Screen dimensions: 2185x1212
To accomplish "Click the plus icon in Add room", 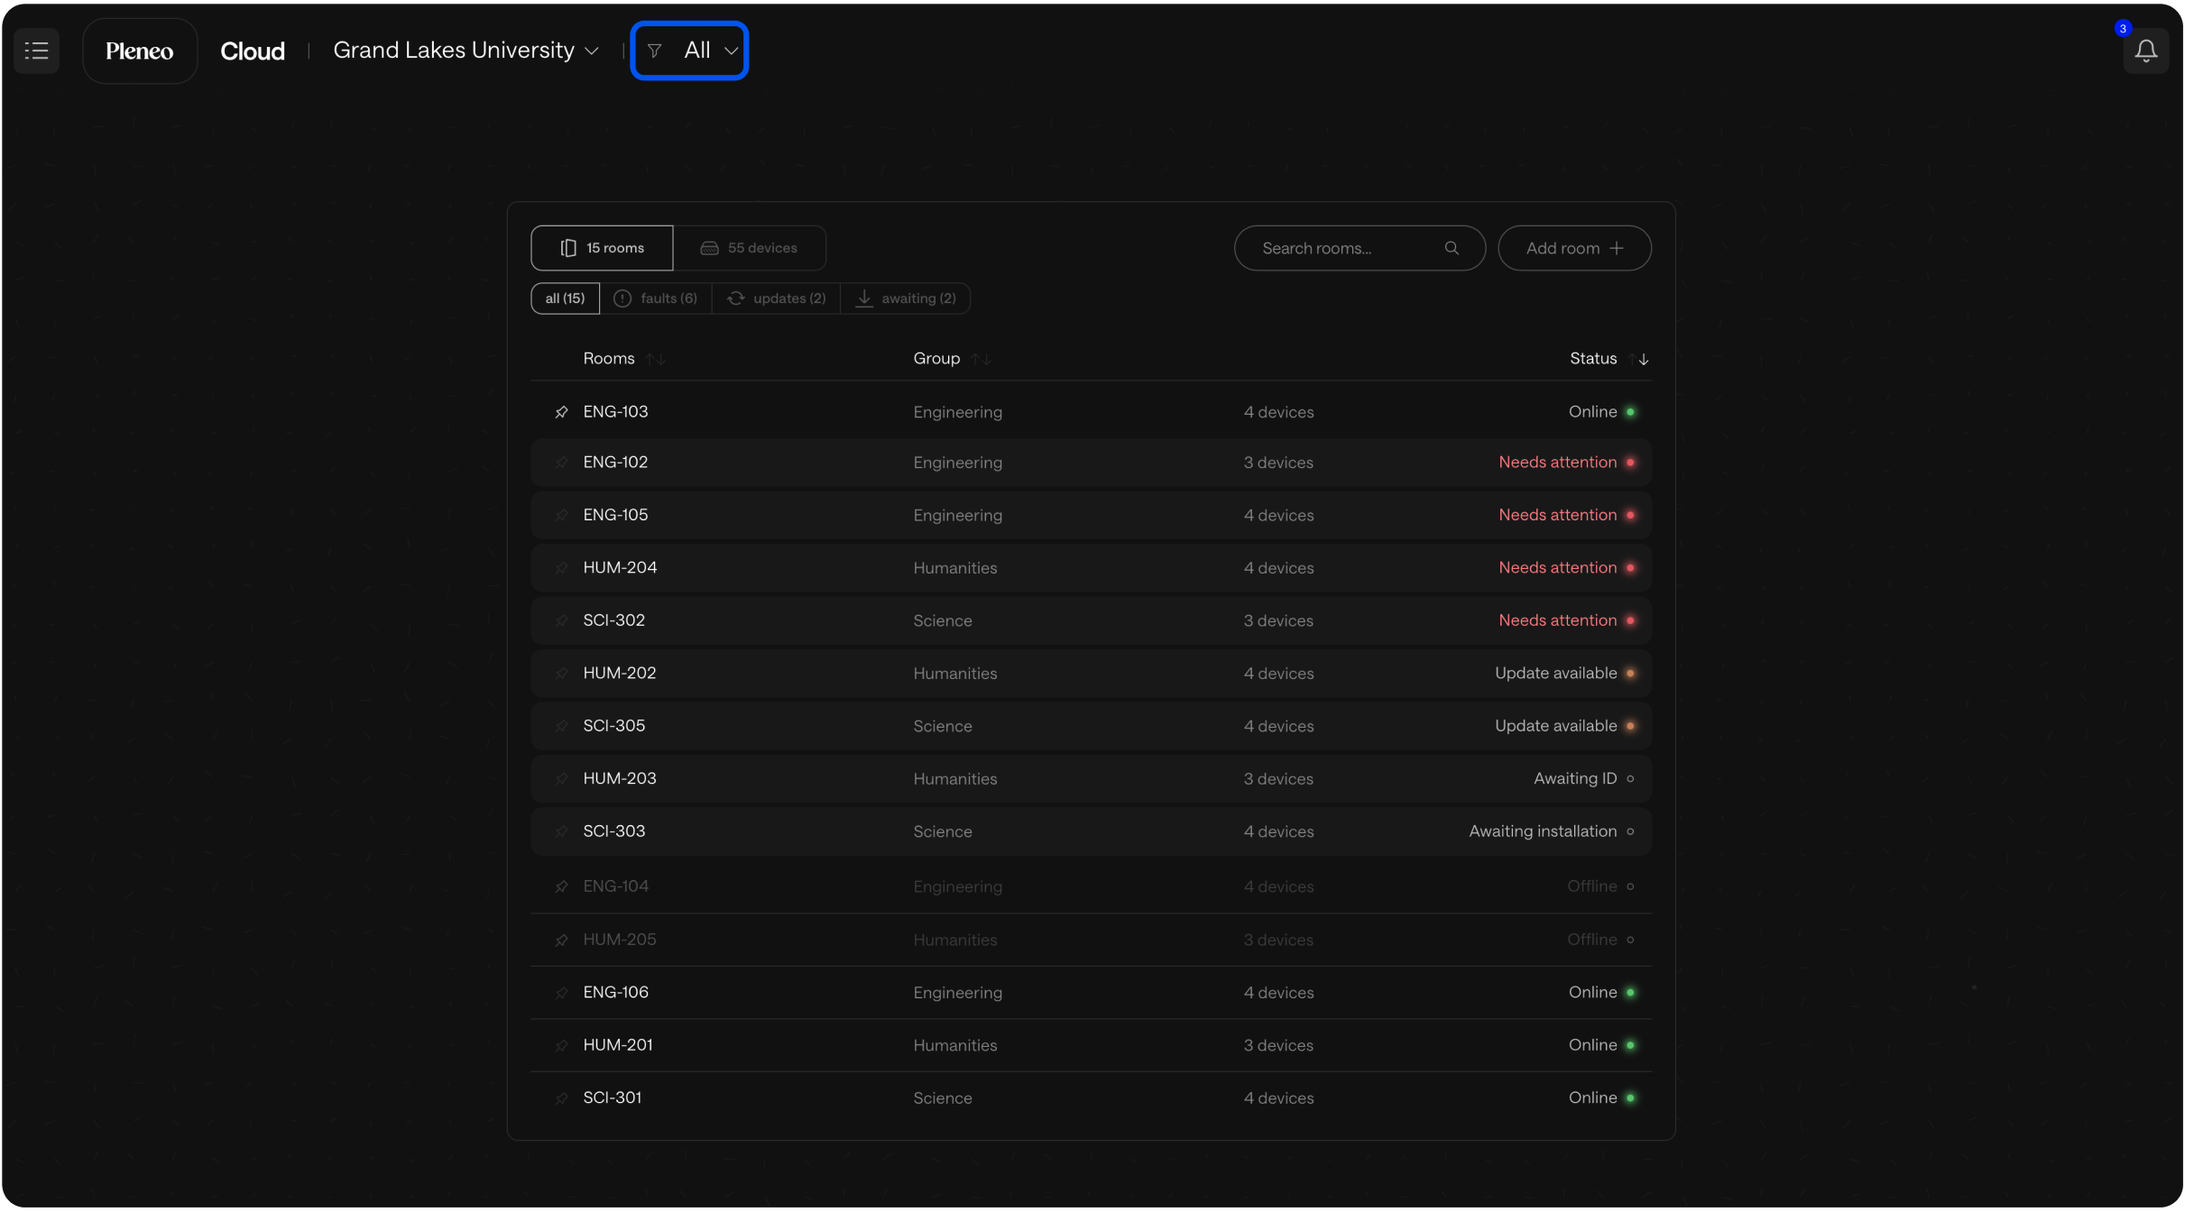I will (1617, 248).
